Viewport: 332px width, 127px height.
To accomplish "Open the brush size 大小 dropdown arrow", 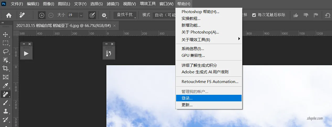I will (81, 15).
